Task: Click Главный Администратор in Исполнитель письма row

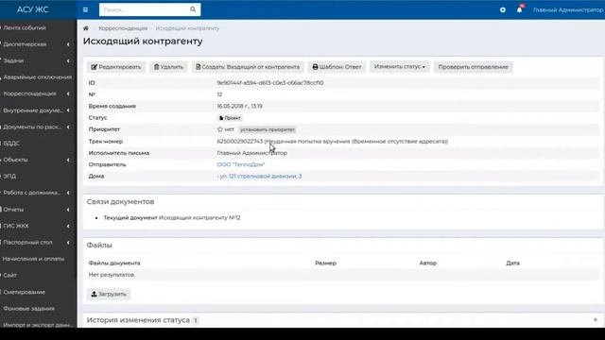Action: 252,153
